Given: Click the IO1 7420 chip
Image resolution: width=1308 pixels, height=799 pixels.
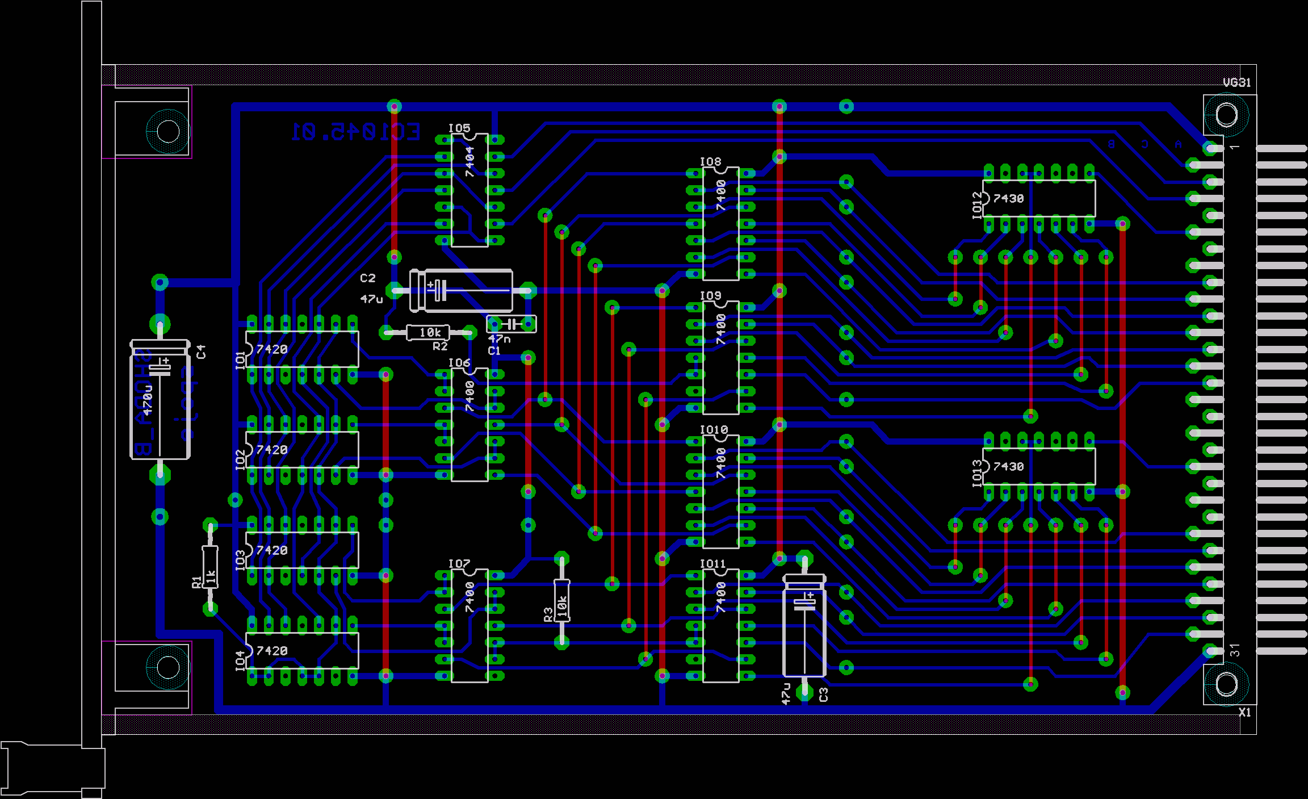Looking at the screenshot, I should [301, 349].
